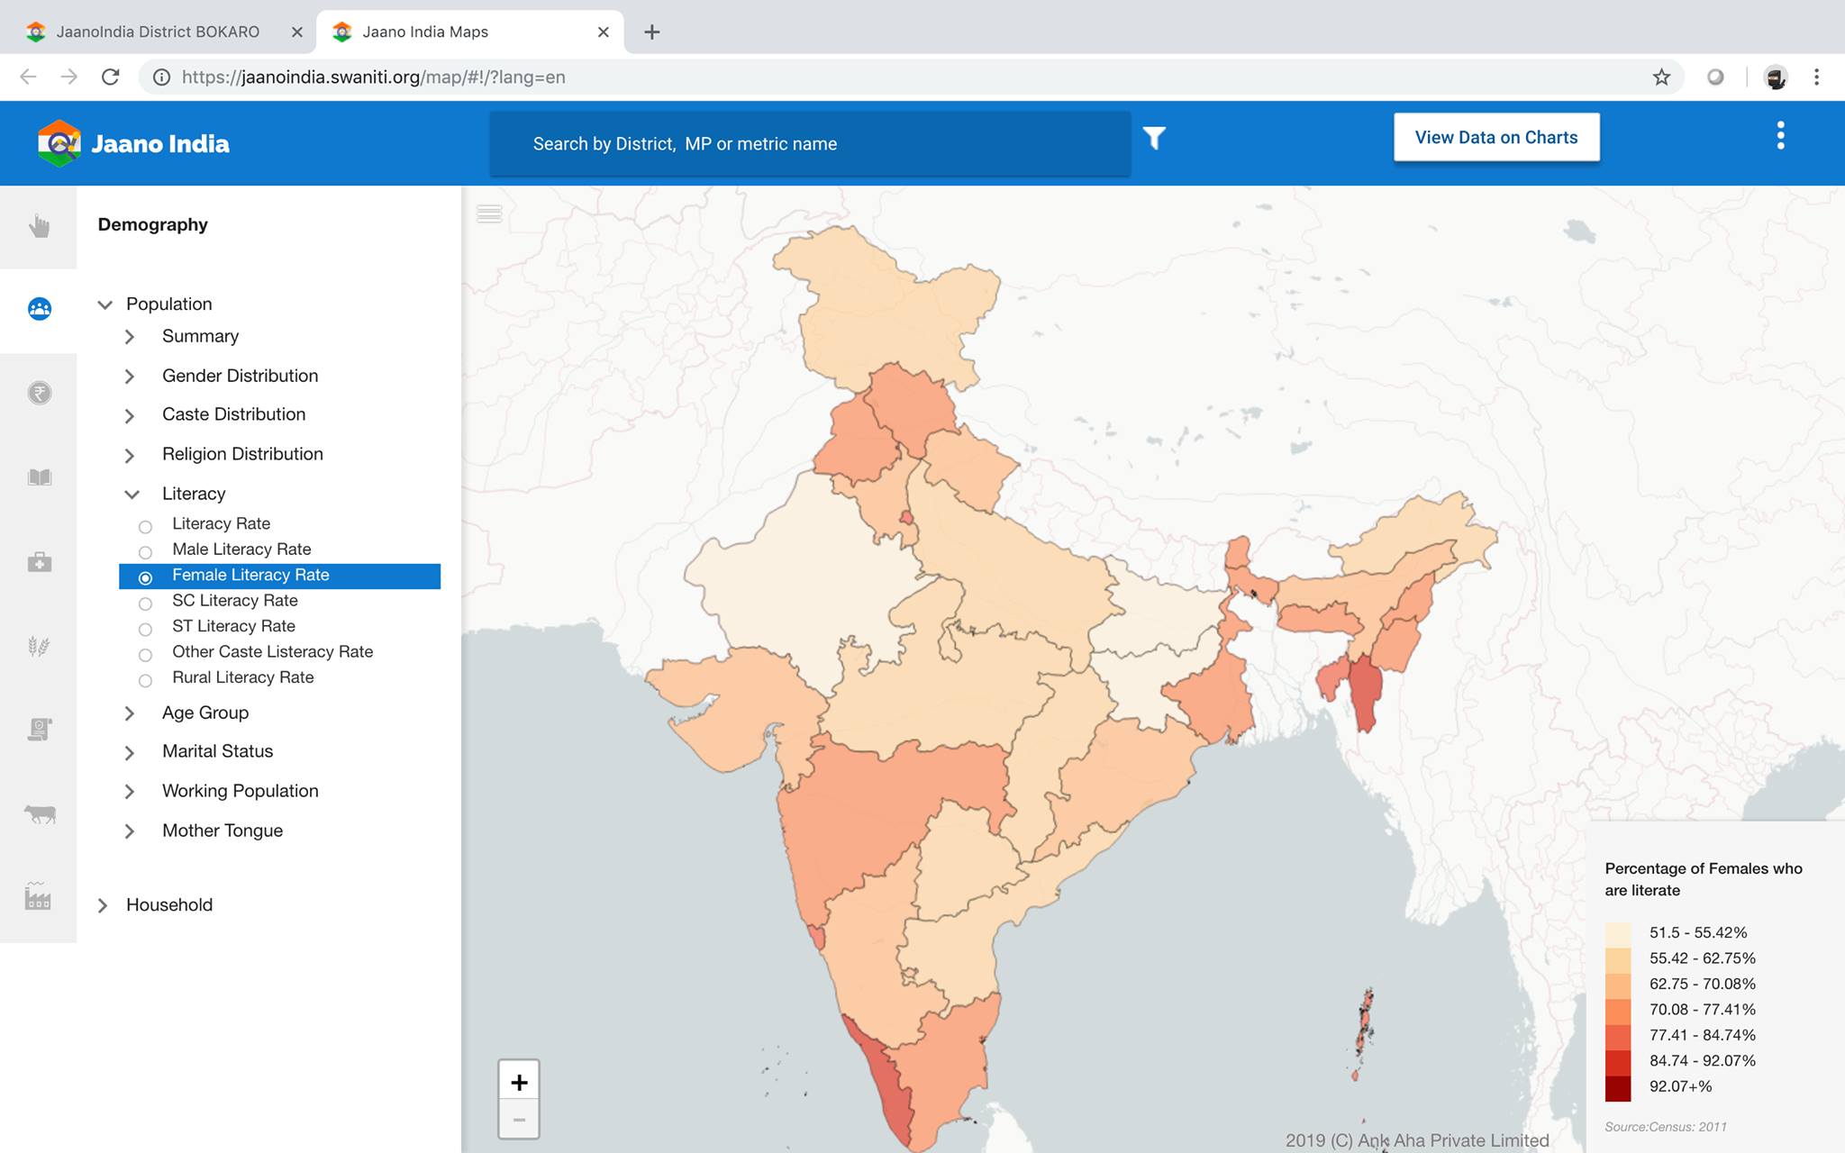This screenshot has height=1153, width=1845.
Task: Collapse the Literacy section chevron
Action: coord(132,494)
